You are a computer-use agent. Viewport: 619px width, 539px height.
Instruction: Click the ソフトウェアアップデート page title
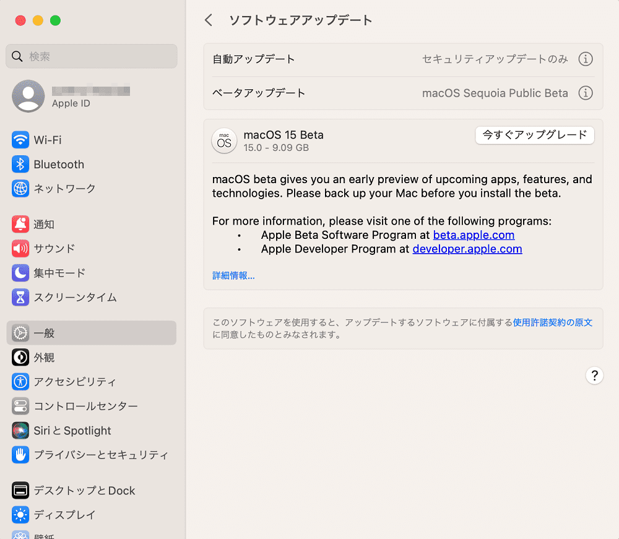tap(300, 20)
